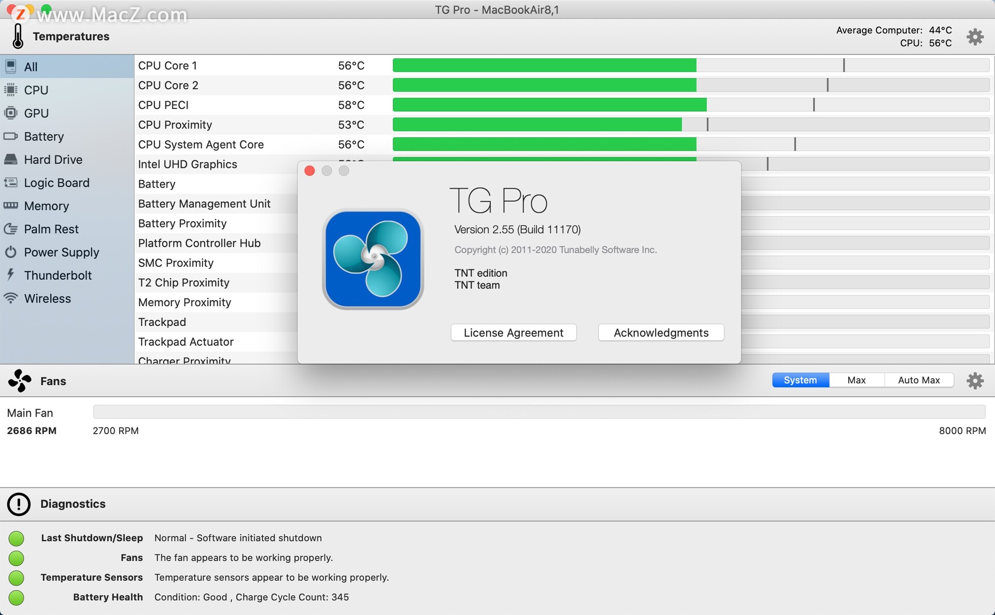Open the Acknowledgments
The image size is (995, 615).
coord(661,333)
